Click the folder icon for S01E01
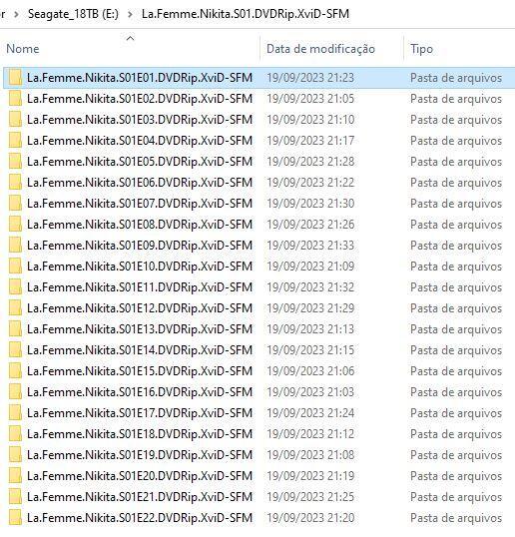The height and width of the screenshot is (537, 515). [x=15, y=78]
